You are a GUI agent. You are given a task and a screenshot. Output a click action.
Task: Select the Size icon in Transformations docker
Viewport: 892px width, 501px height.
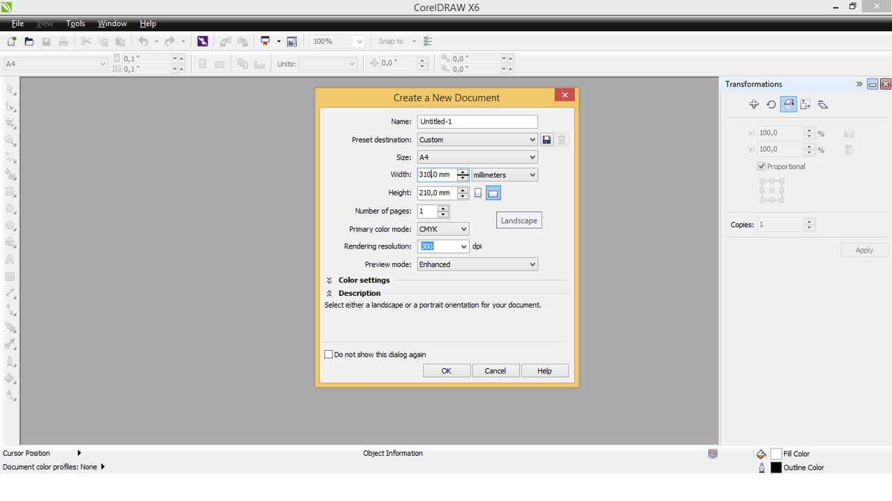click(x=806, y=104)
